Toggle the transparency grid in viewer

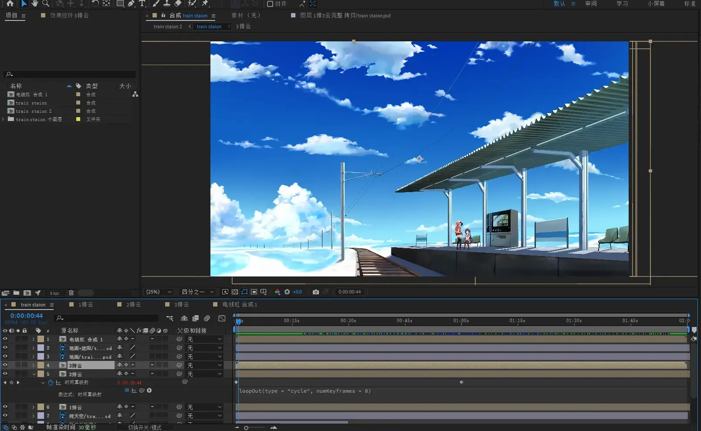(235, 292)
